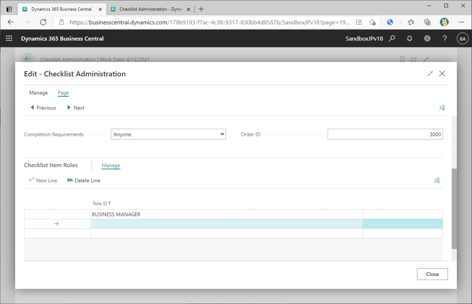Click the row selector arrow on the highlighted row
The height and width of the screenshot is (304, 472).
pyautogui.click(x=56, y=224)
